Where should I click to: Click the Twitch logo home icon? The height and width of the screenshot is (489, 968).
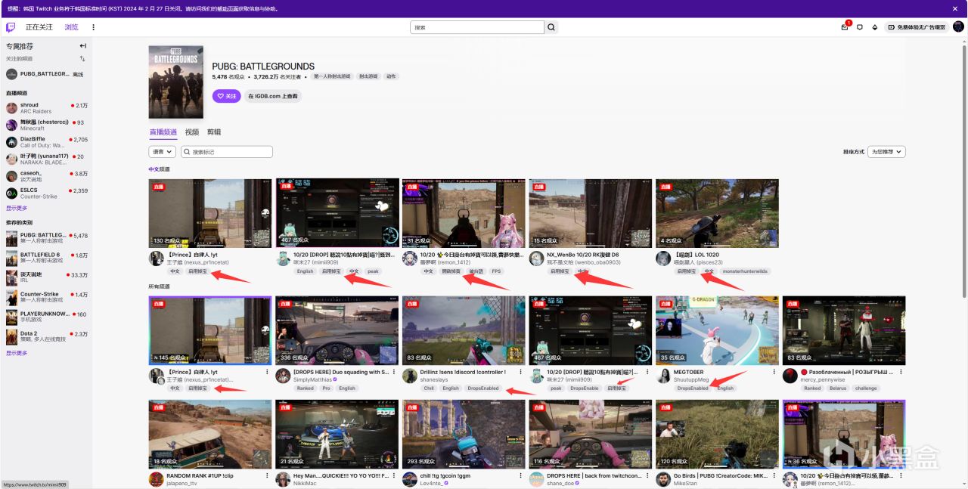pyautogui.click(x=11, y=27)
